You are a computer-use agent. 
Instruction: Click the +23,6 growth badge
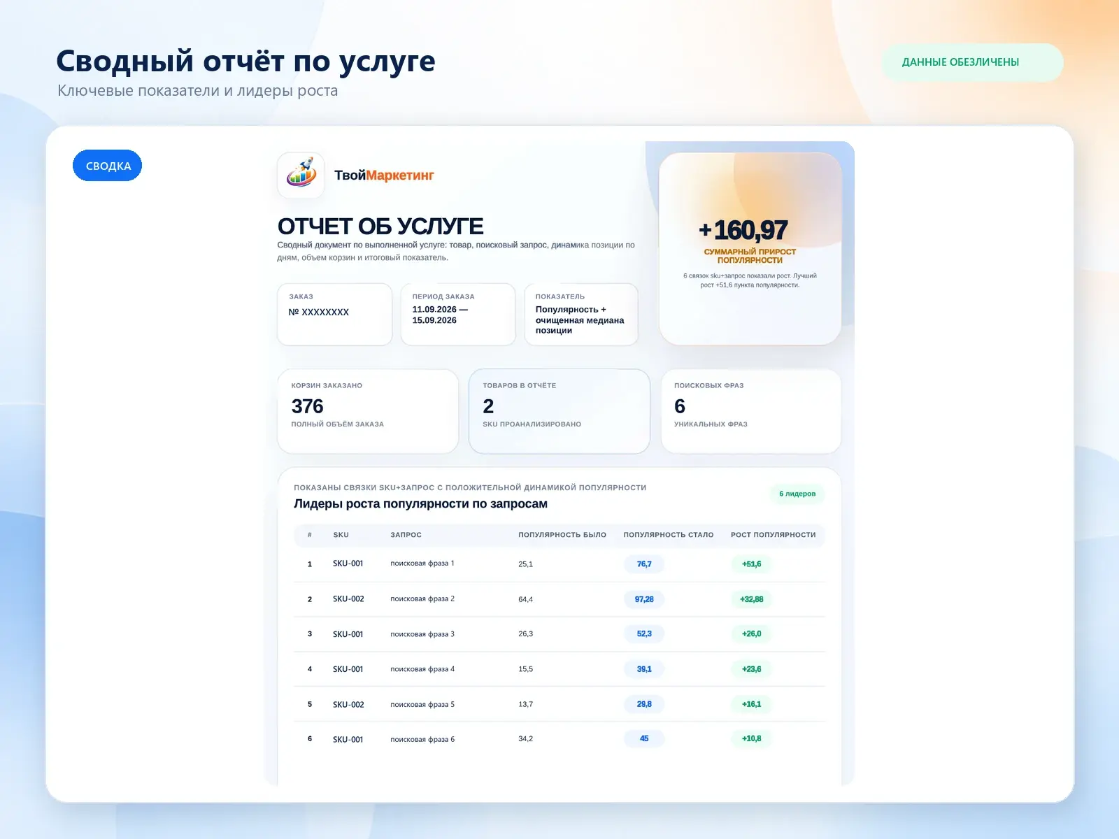point(752,669)
